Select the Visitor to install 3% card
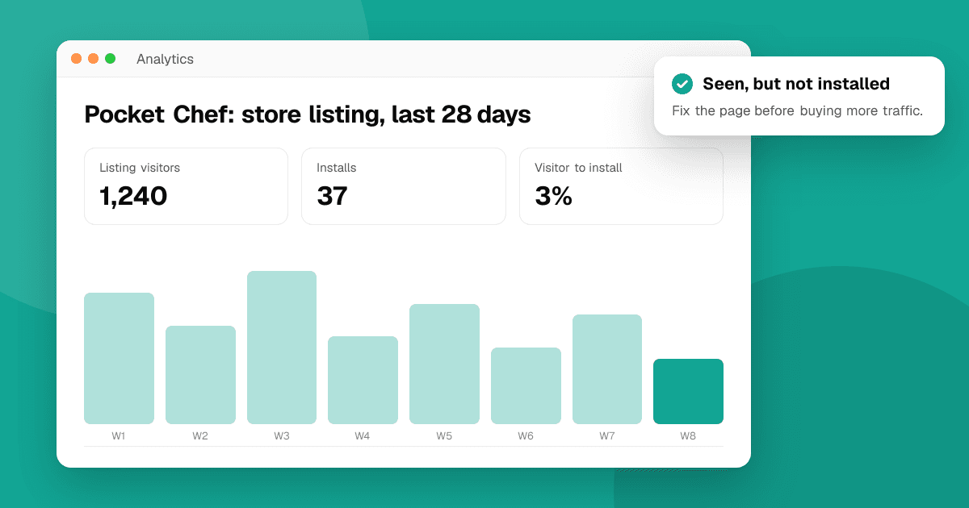This screenshot has width=969, height=508. 621,186
